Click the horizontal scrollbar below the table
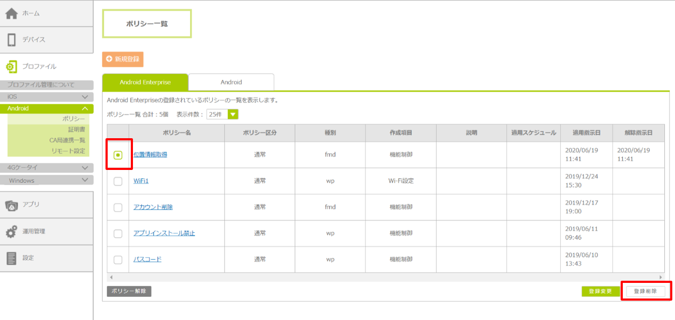The height and width of the screenshot is (320, 675). 385,277
